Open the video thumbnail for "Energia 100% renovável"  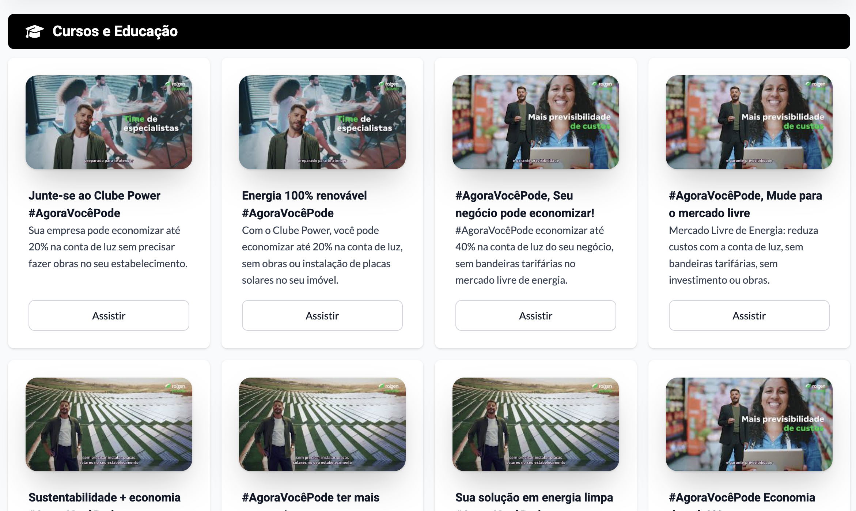322,122
